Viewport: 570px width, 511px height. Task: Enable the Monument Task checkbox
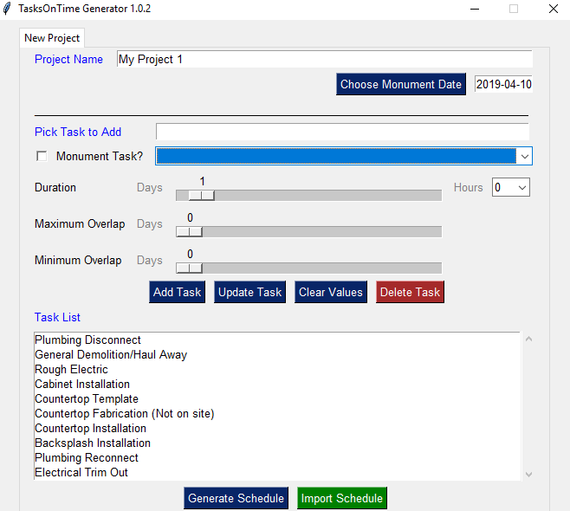[42, 157]
